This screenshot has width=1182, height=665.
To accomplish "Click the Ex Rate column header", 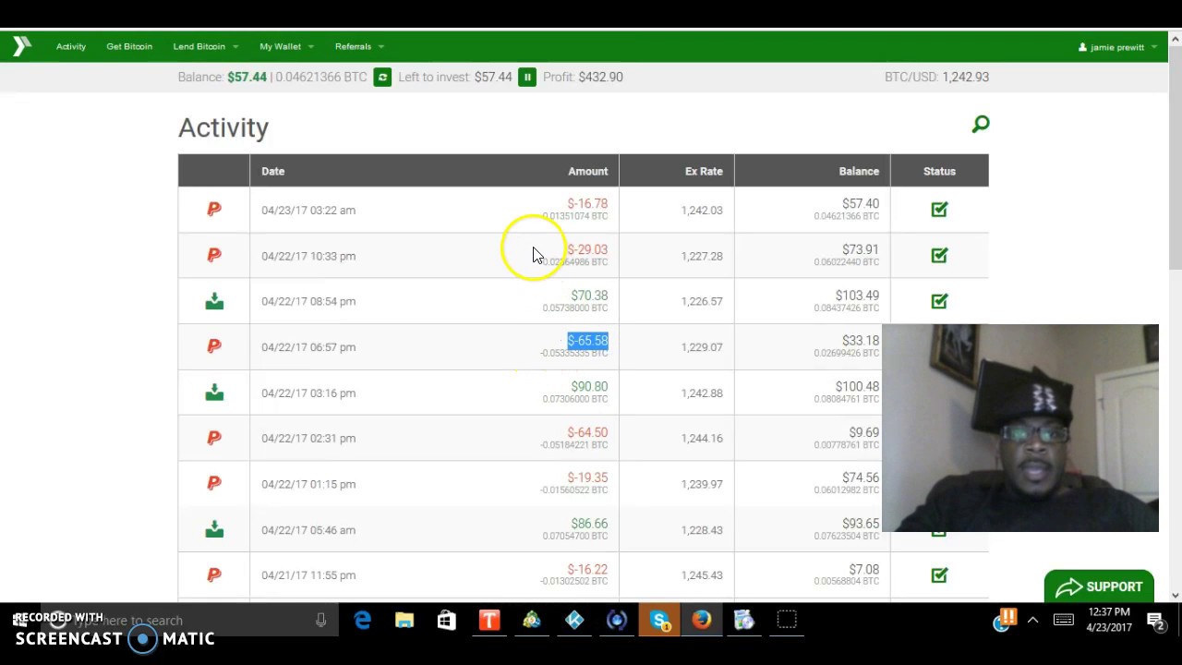I will (x=704, y=171).
